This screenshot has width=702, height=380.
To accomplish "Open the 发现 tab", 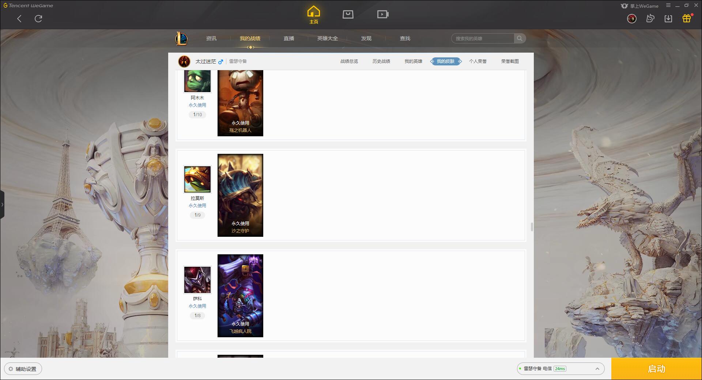I will [366, 38].
